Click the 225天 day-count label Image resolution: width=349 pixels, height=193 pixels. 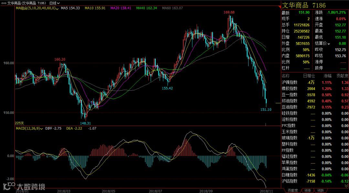[x=19, y=123]
